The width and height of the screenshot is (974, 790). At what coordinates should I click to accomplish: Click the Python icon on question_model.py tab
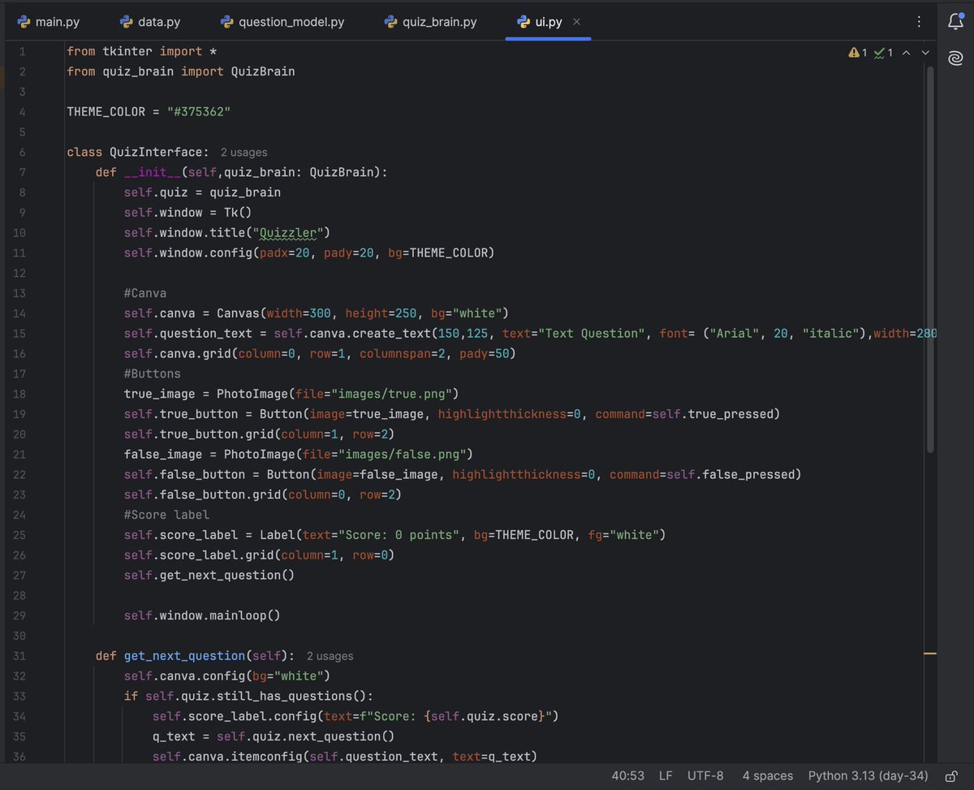point(226,22)
